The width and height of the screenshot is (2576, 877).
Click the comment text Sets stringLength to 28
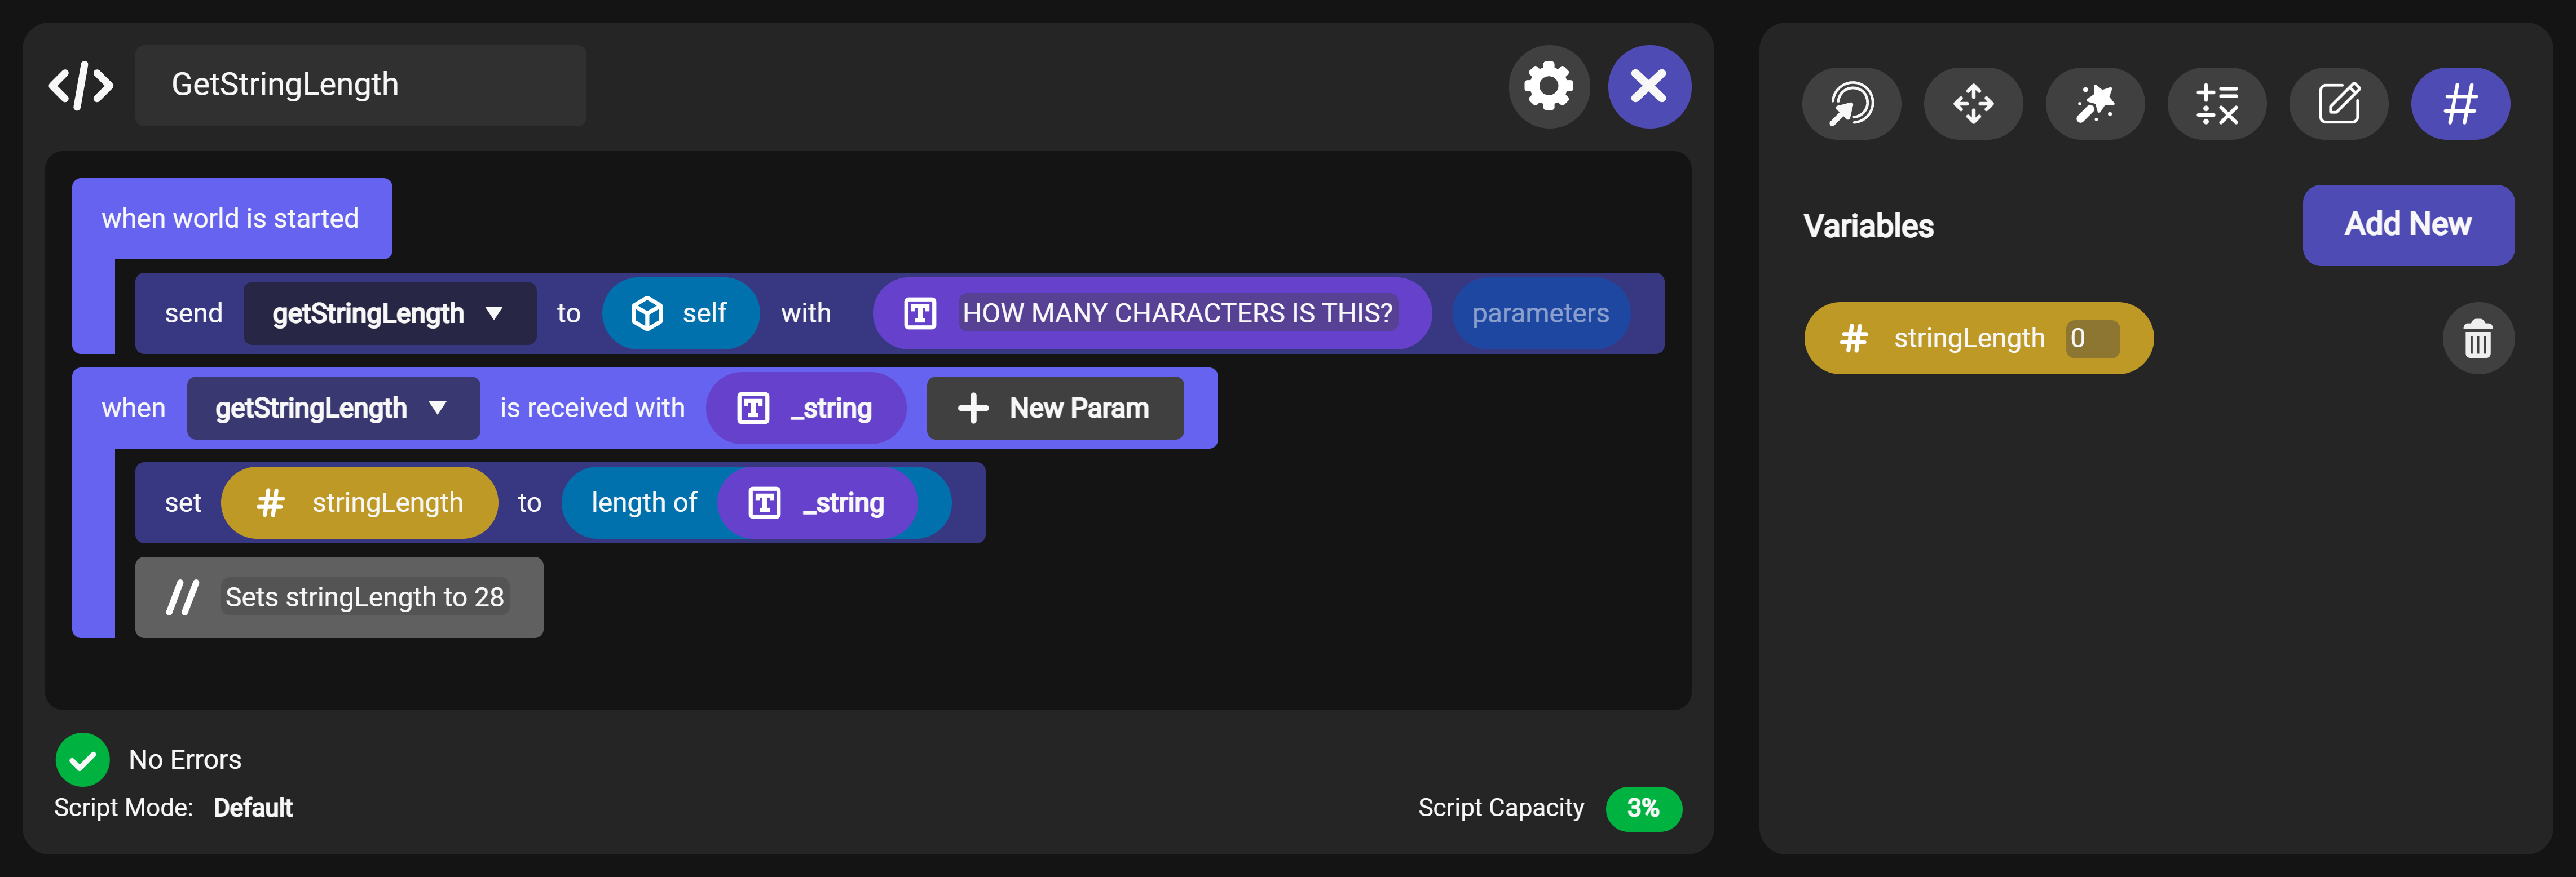(x=364, y=597)
